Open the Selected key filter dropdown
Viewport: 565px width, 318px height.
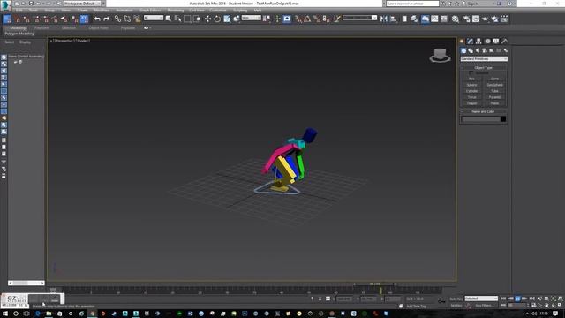(481, 299)
